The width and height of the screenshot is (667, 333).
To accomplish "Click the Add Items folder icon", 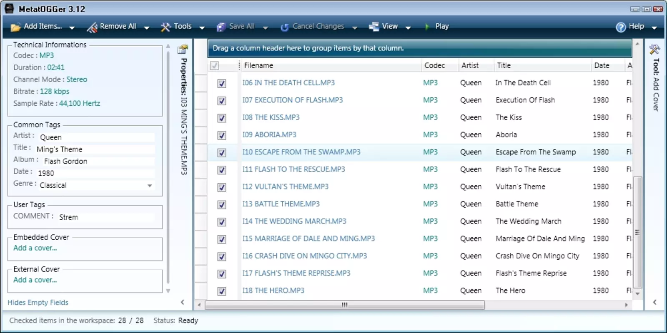I will click(15, 27).
